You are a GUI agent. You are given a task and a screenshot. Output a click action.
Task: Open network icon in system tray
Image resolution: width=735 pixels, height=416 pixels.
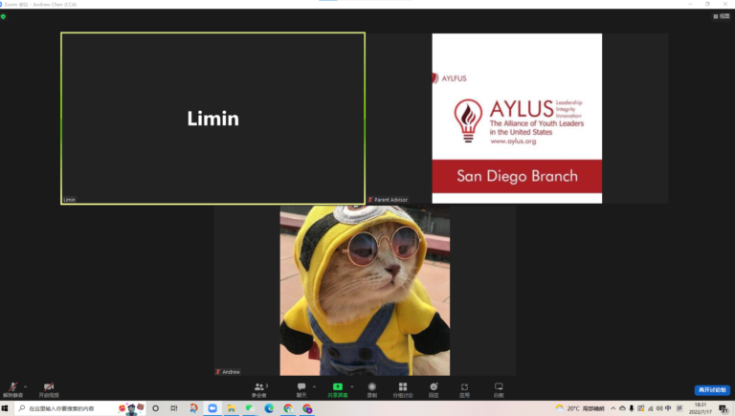click(x=650, y=408)
